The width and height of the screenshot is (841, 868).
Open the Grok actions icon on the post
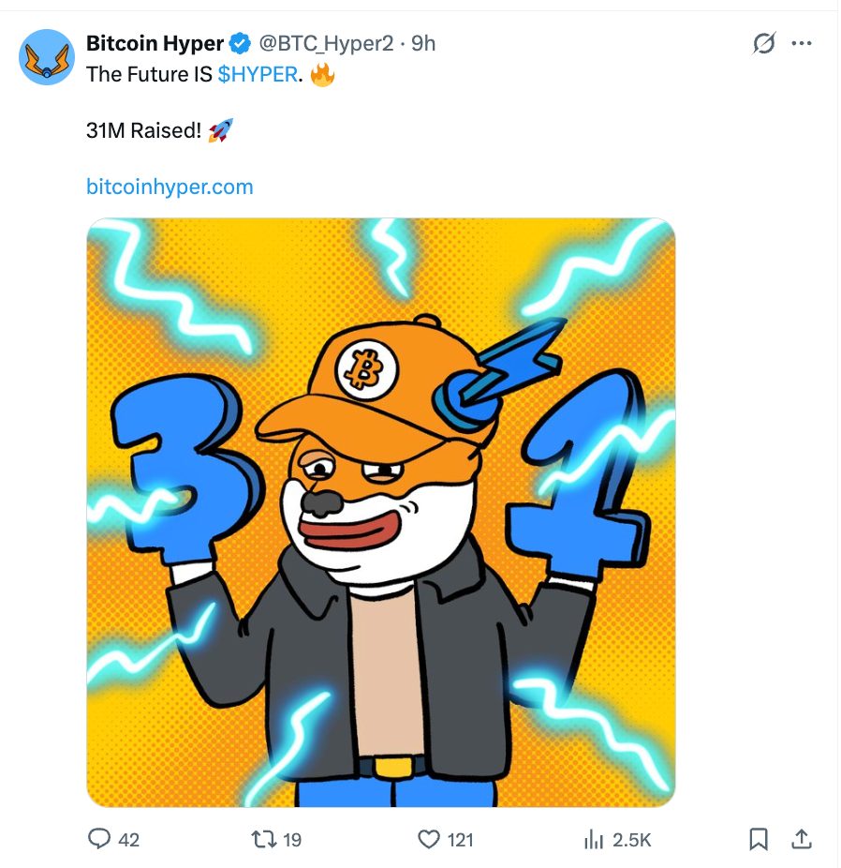point(764,43)
